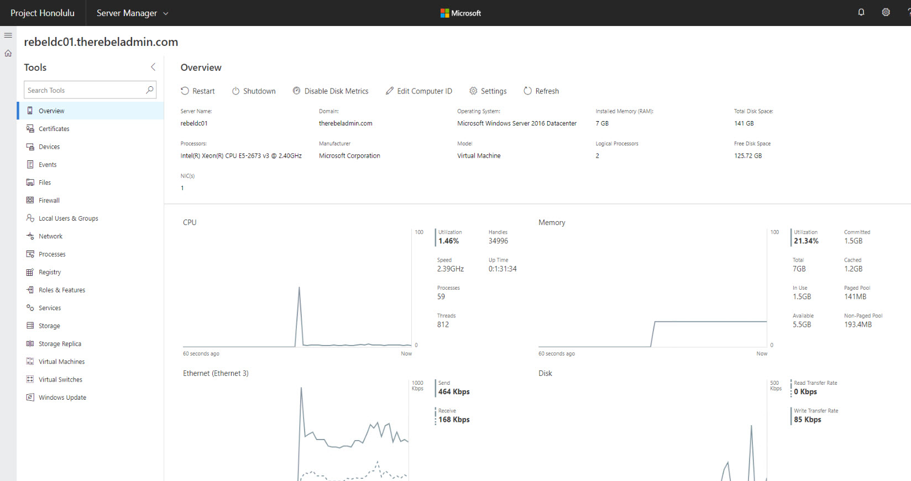The image size is (911, 481).
Task: Click the Ethernet 3 traffic chart
Action: point(297,430)
